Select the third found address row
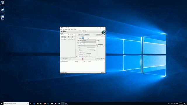 (x=68, y=39)
